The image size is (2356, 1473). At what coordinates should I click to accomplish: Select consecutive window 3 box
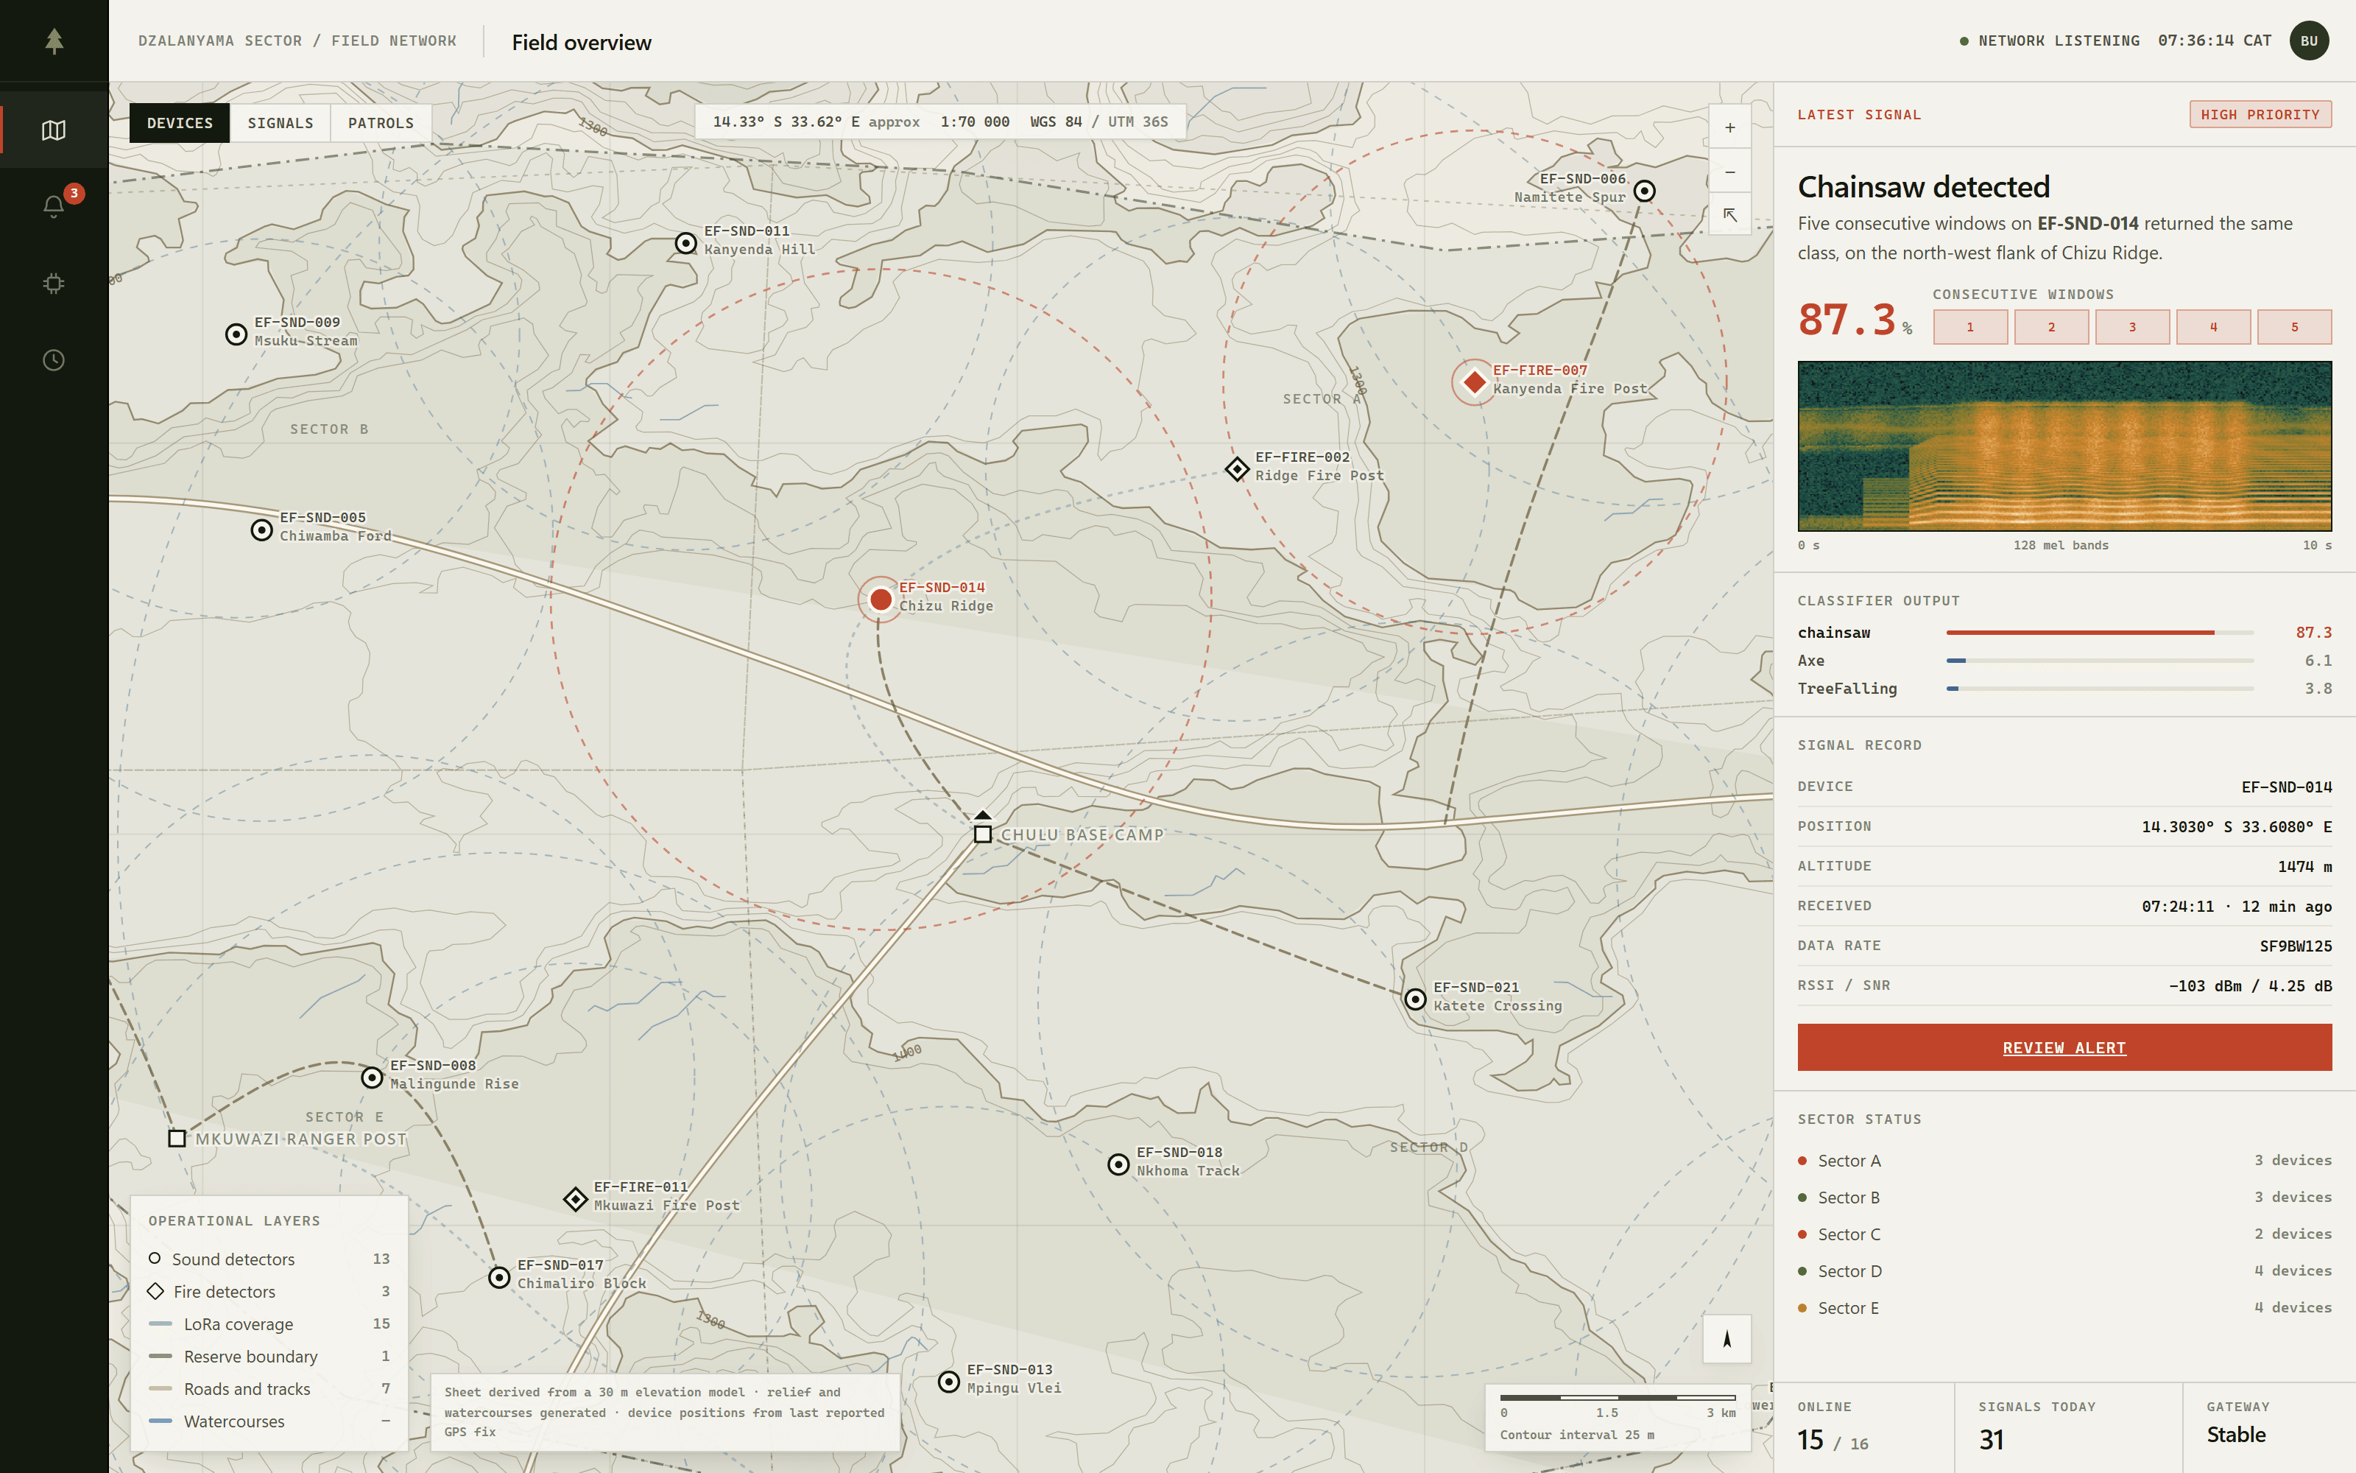(x=2132, y=327)
